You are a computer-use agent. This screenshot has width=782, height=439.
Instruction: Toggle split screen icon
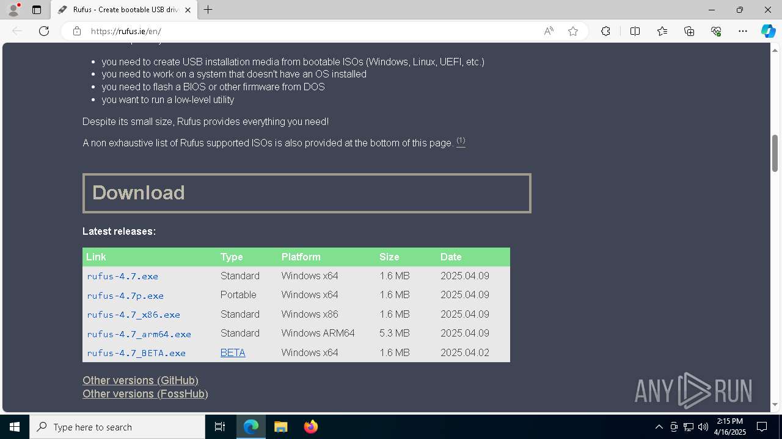635,31
